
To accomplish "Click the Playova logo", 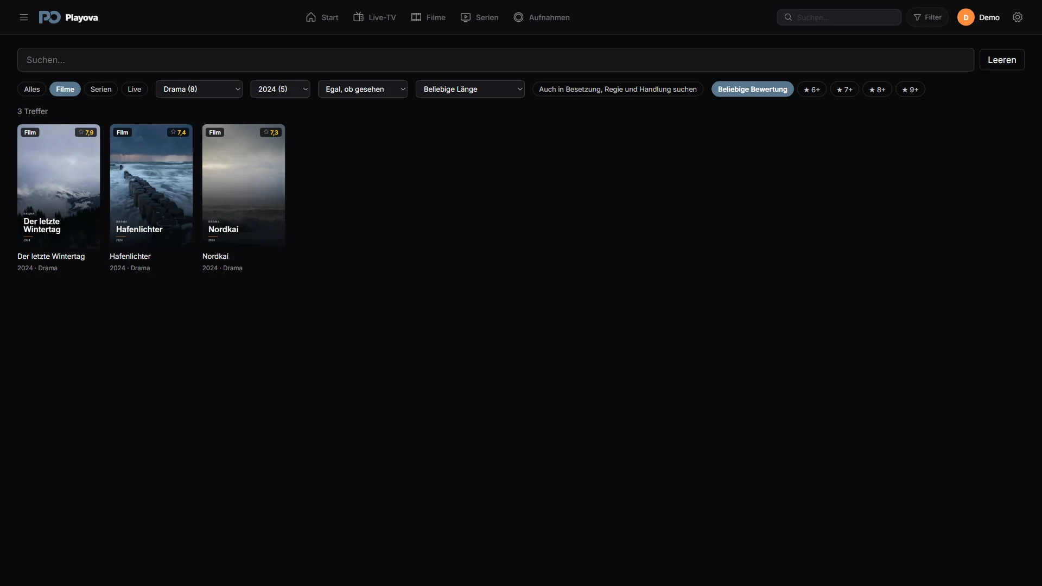I will (68, 17).
